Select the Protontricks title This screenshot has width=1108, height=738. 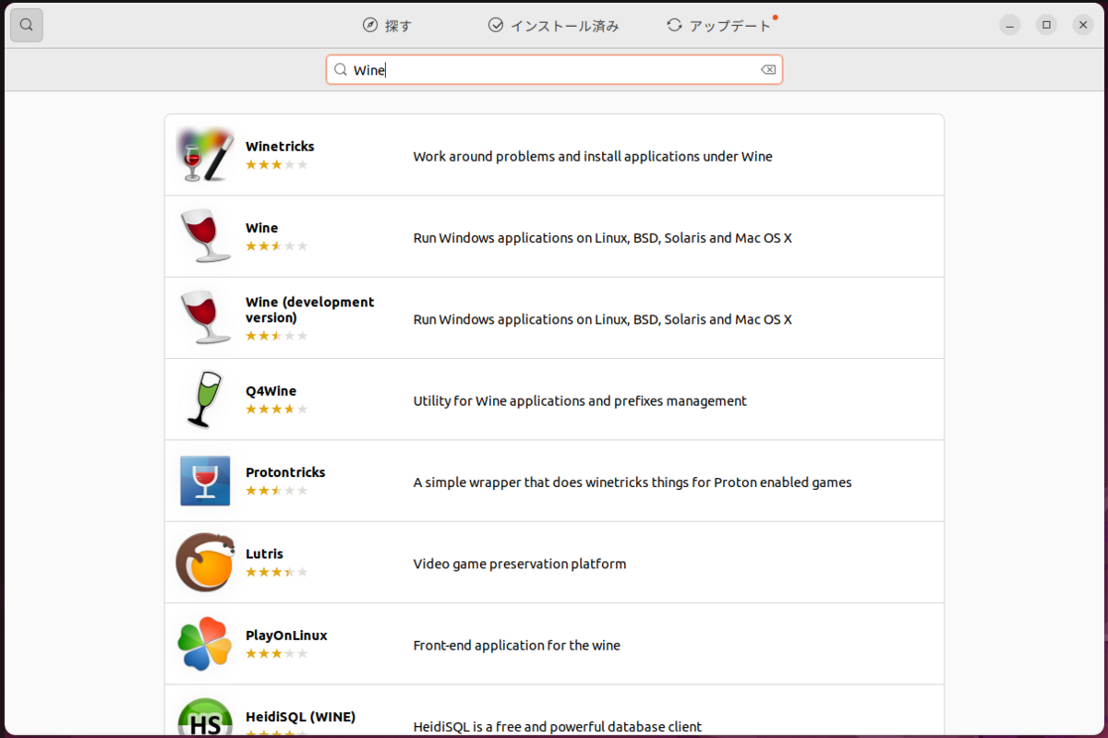[x=285, y=472]
